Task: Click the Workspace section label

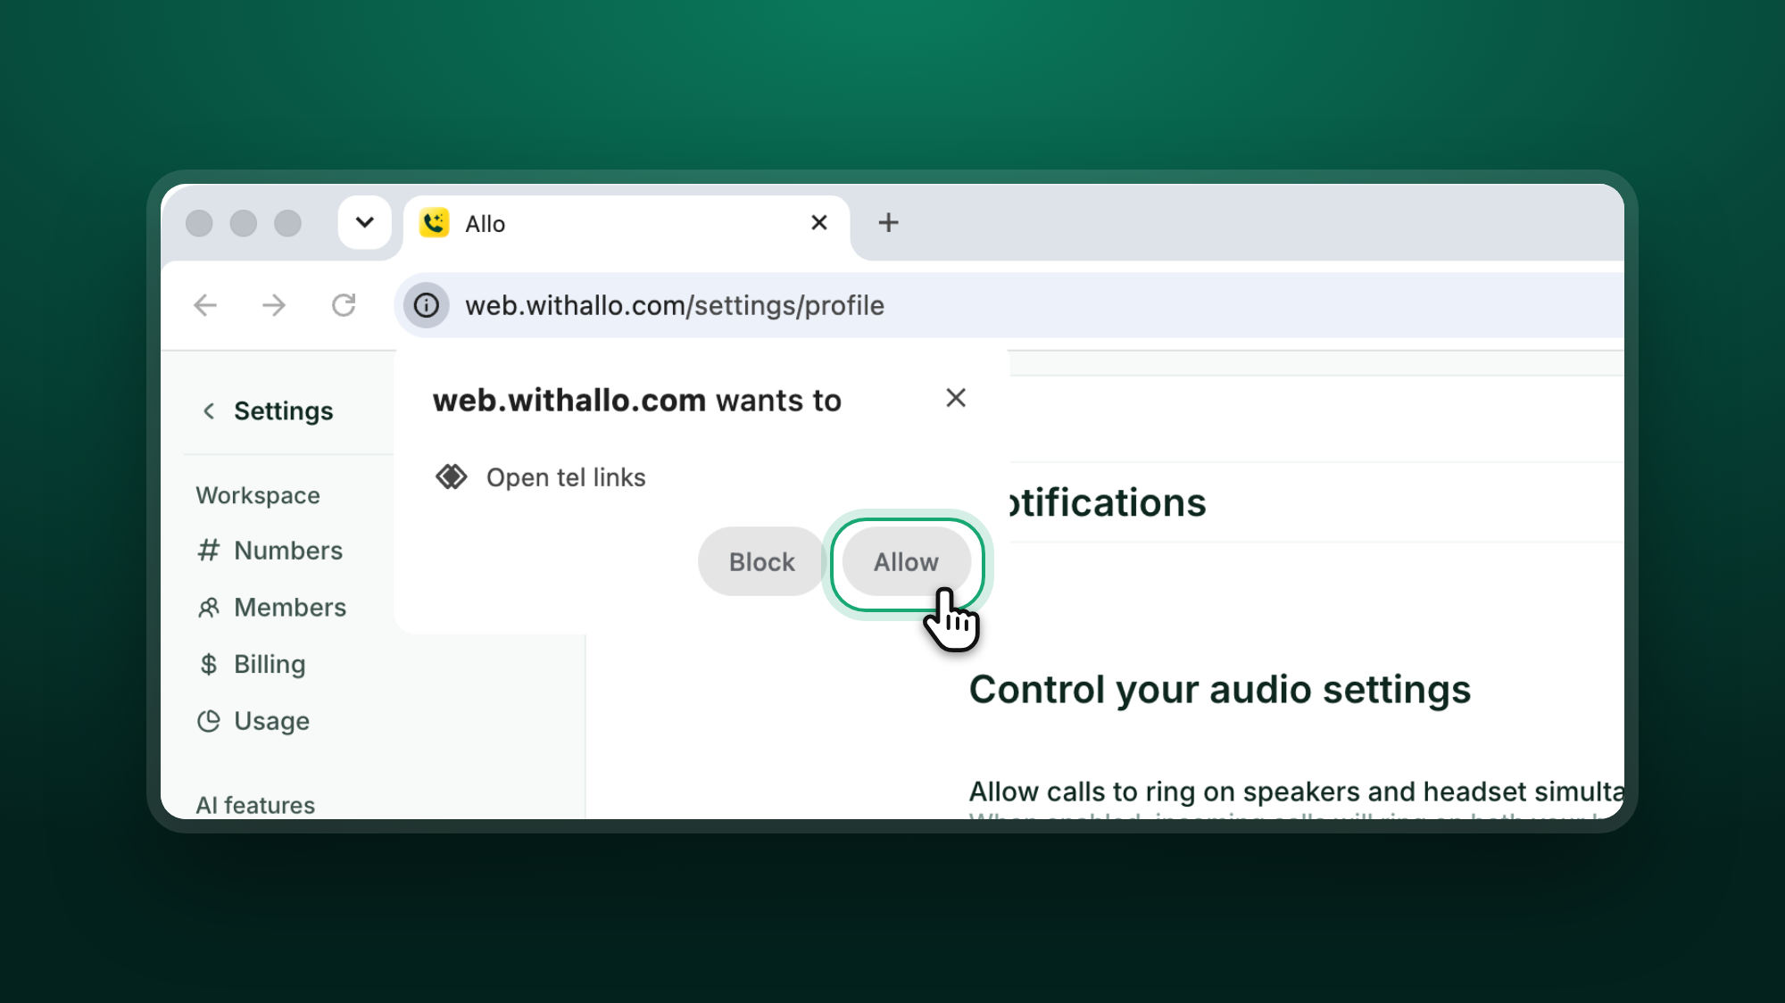Action: [x=258, y=495]
